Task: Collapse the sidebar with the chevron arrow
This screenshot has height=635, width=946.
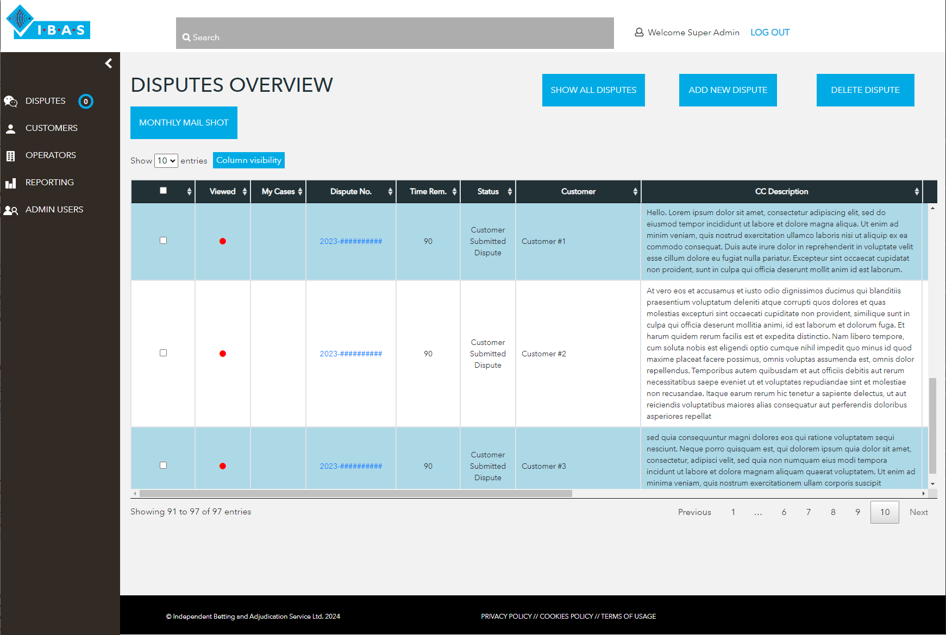Action: (109, 64)
